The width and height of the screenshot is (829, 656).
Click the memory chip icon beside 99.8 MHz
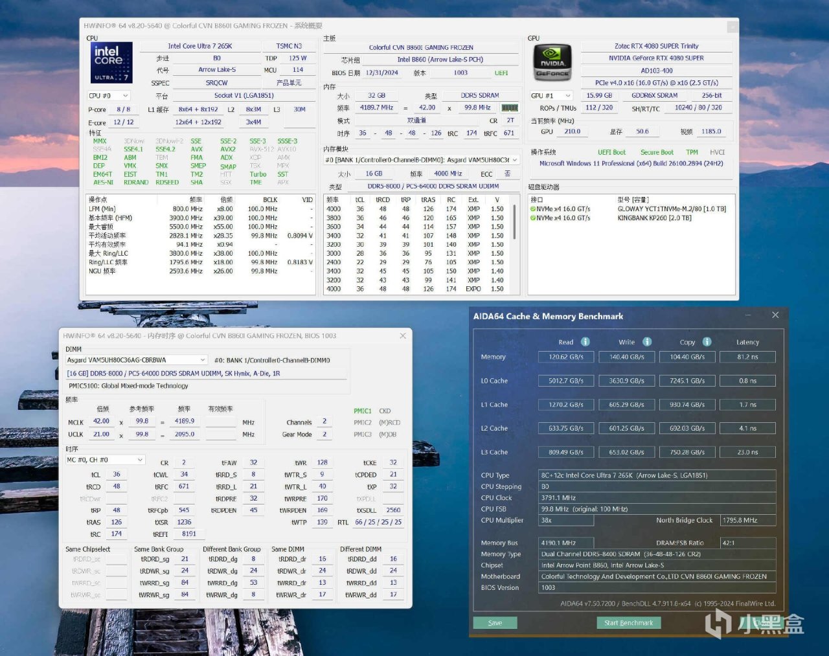pyautogui.click(x=510, y=107)
